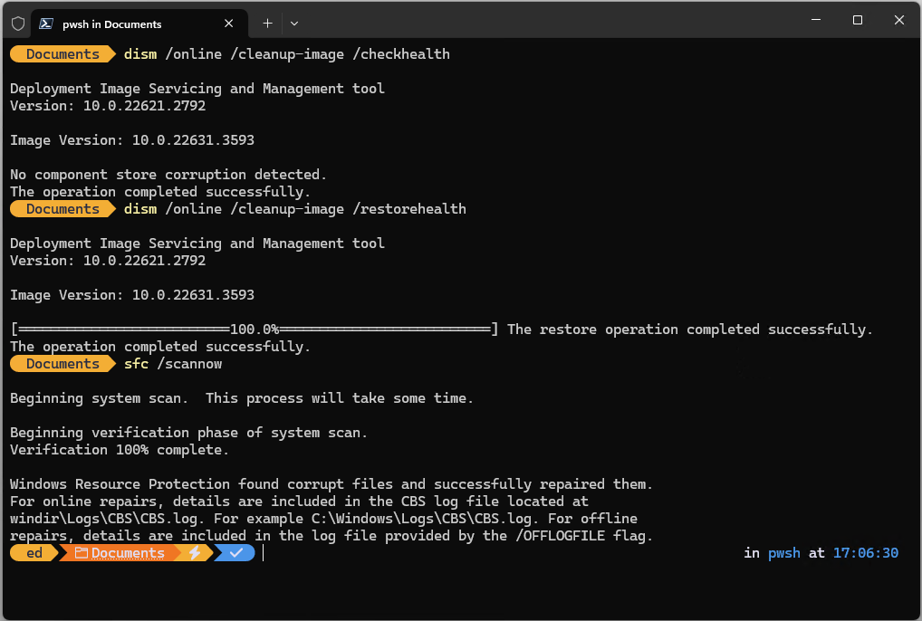Place cursor at the terminal input line

point(264,553)
